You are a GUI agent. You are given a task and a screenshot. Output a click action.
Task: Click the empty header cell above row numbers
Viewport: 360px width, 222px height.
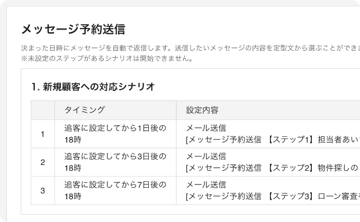[43, 110]
